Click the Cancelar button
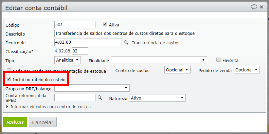This screenshot has width=269, height=134. click(x=43, y=122)
